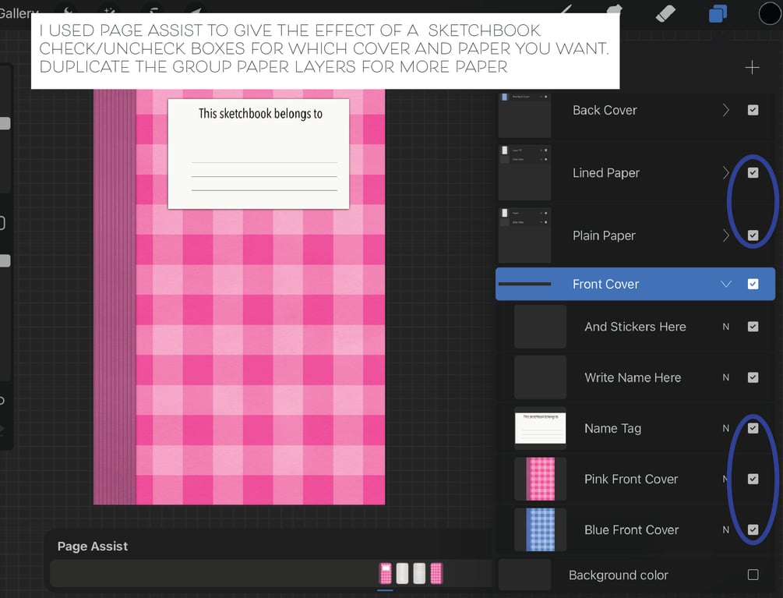Expand the Lined Paper group
This screenshot has height=598, width=783.
click(x=726, y=173)
